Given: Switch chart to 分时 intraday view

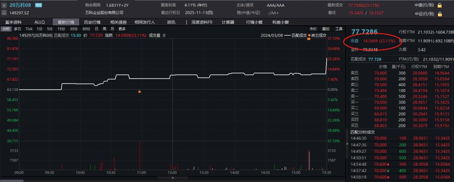Looking at the screenshot, I should pyautogui.click(x=6, y=29).
